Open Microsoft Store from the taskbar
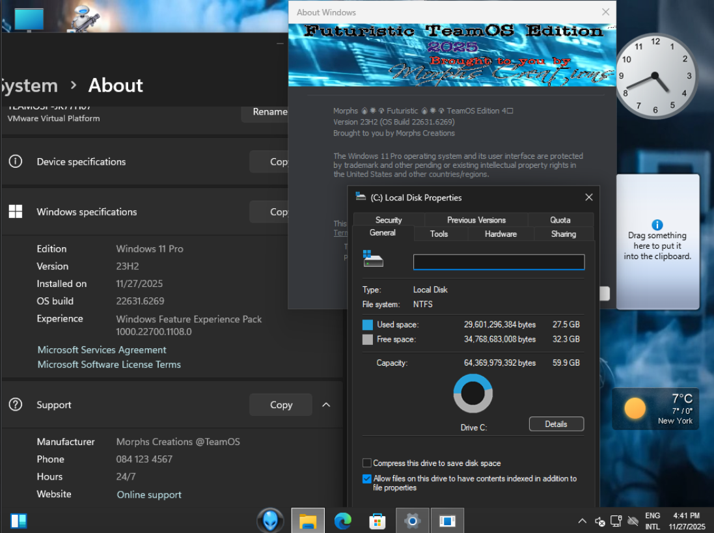The image size is (714, 533). (x=378, y=521)
